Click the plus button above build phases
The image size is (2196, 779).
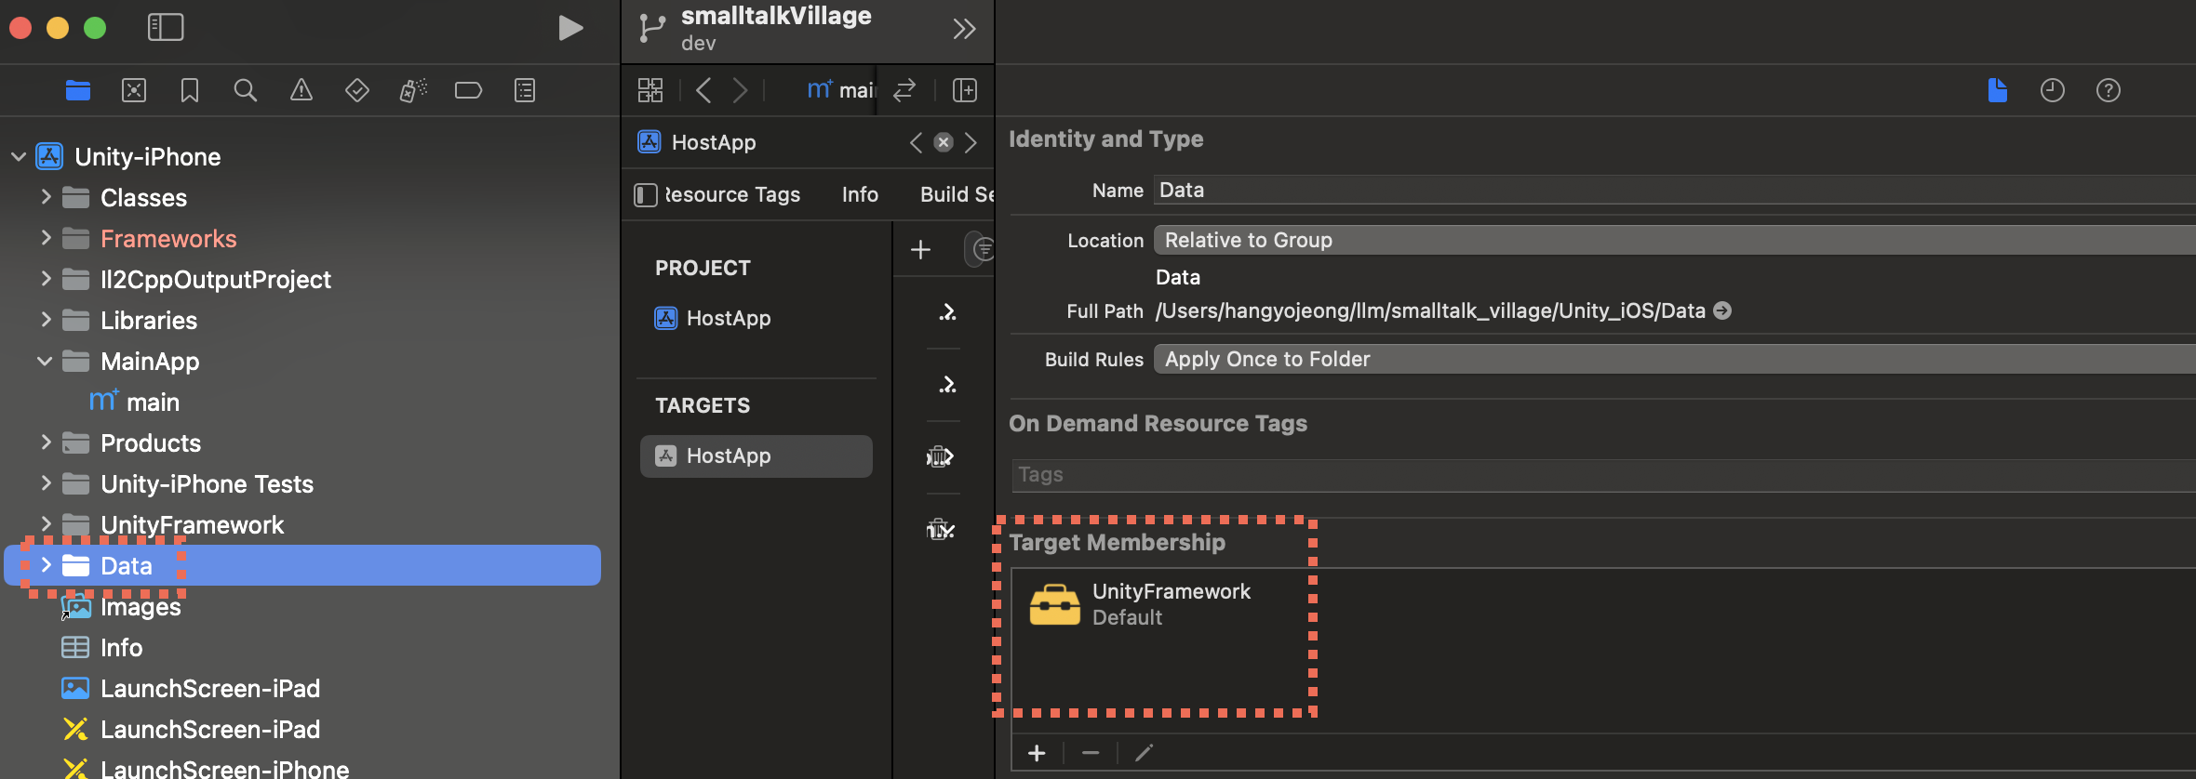coord(920,249)
